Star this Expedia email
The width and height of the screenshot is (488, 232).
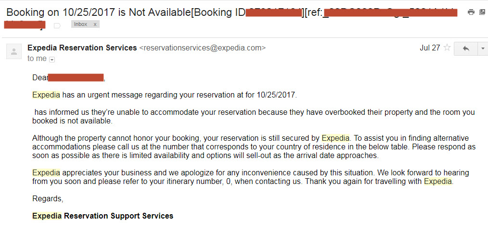pyautogui.click(x=447, y=48)
